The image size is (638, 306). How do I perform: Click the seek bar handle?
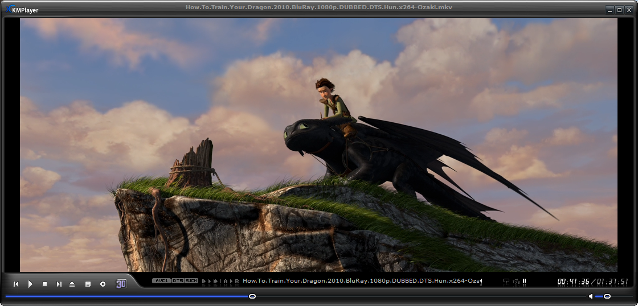coord(252,296)
